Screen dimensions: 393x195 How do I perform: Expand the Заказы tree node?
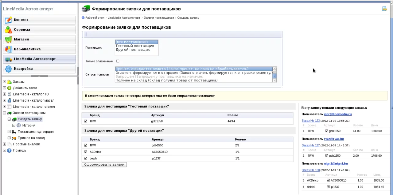click(x=5, y=82)
